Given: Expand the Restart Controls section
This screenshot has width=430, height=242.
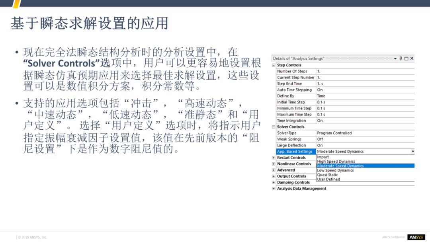Looking at the screenshot, I should click(274, 158).
